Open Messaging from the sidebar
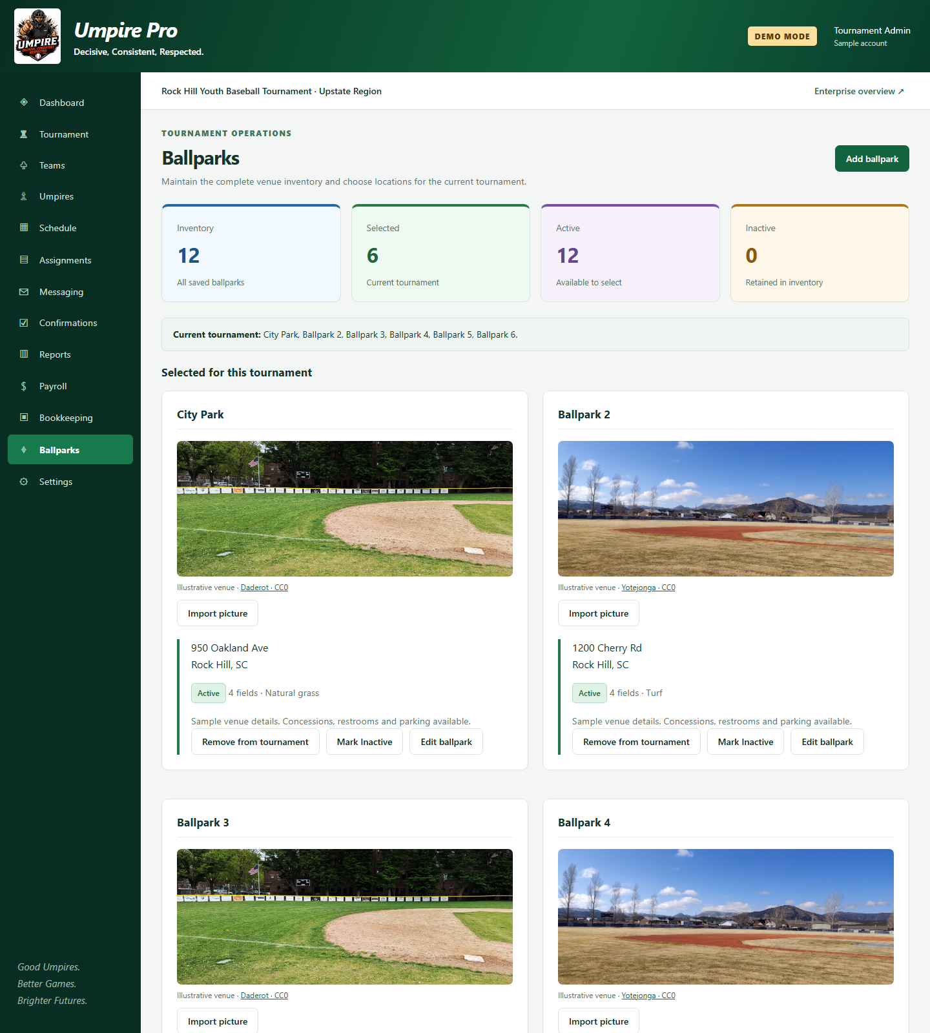This screenshot has width=930, height=1033. [x=70, y=292]
